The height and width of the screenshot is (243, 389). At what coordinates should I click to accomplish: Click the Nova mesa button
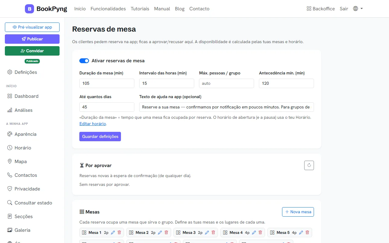point(298,212)
